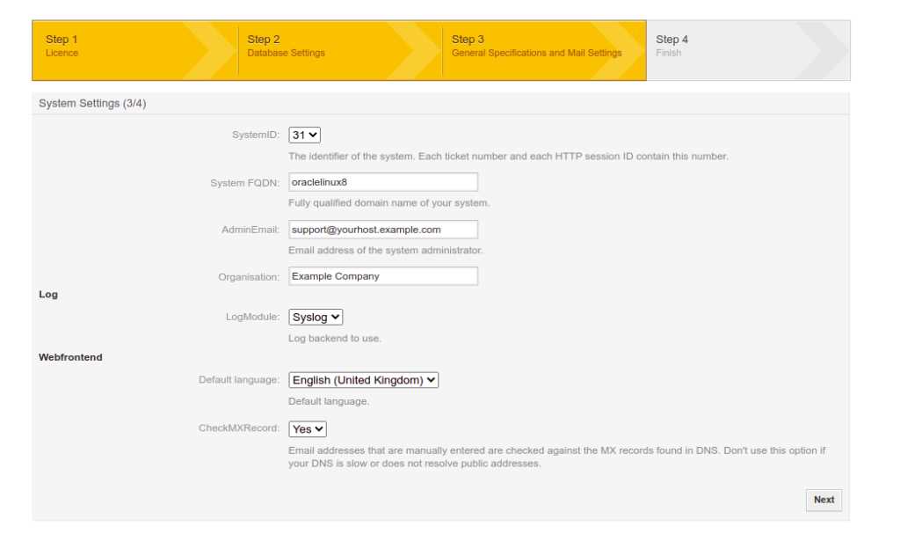Click the 'Default language.' hint under the dropdown
Image resolution: width=900 pixels, height=534 pixels.
(329, 401)
